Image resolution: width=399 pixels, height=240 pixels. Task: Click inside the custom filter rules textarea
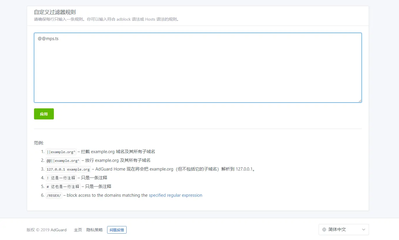tap(198, 68)
